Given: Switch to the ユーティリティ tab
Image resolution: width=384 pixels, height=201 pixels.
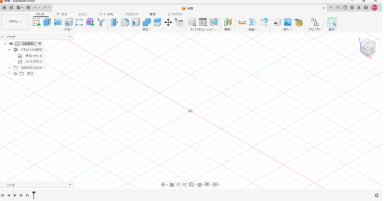Looking at the screenshot, I should point(175,14).
